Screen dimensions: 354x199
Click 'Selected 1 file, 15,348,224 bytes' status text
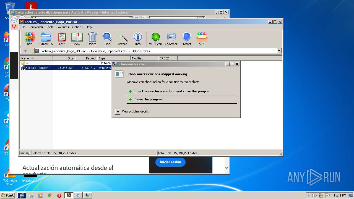[x=54, y=153]
